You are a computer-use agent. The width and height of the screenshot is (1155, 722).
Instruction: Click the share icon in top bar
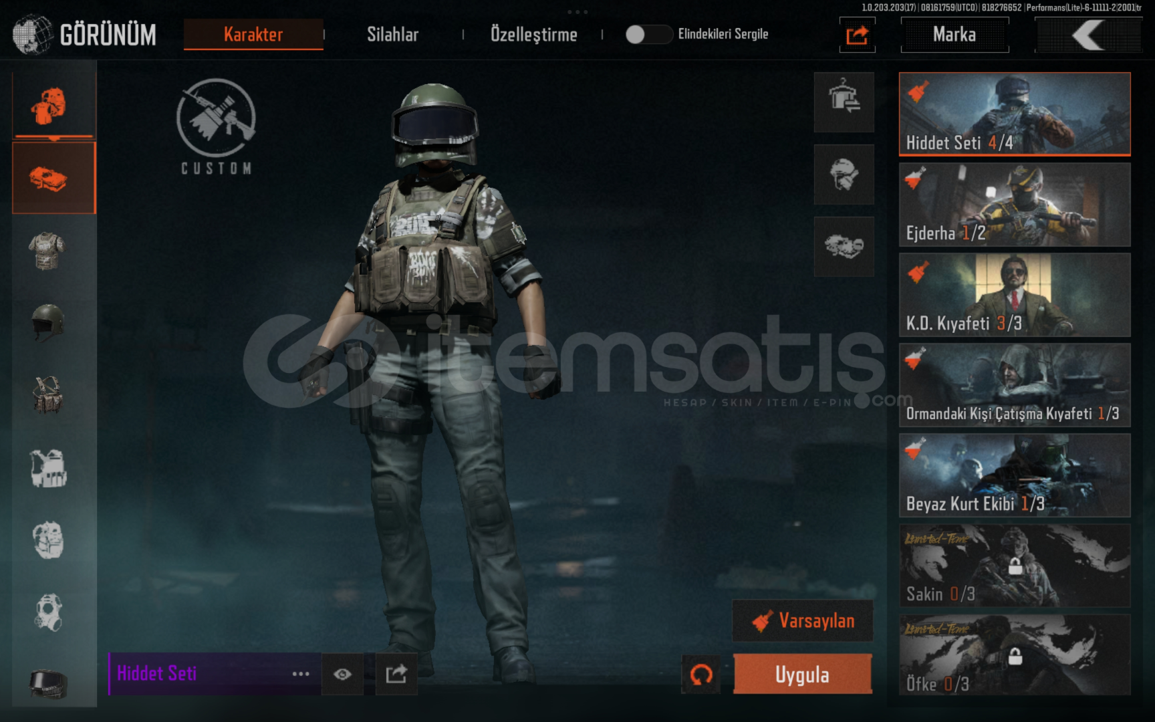coord(857,35)
